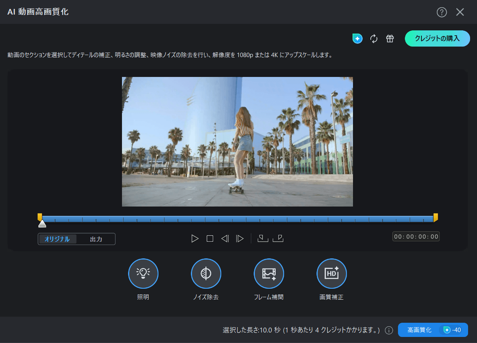Enable the 照明 lighting enhancement icon
The image size is (477, 343).
pos(143,274)
